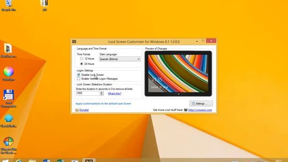288x162 pixels.
Task: Click the Donate gift icon
Action: point(77,110)
